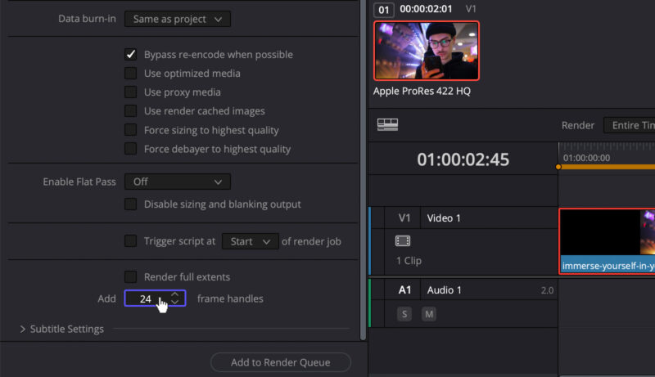Viewport: 655px width, 377px height.
Task: Click the 00:00:02:01 clip timecode
Action: pos(426,9)
